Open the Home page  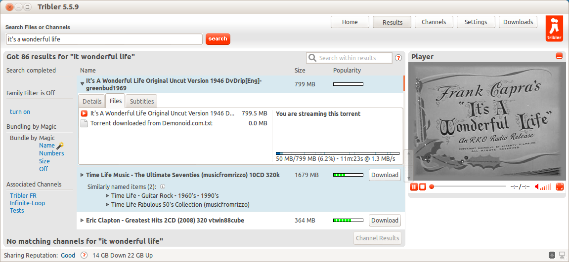tap(350, 22)
